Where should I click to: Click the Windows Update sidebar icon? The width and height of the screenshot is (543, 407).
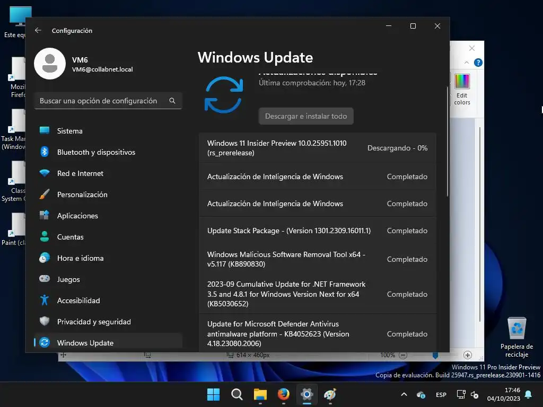tap(45, 343)
